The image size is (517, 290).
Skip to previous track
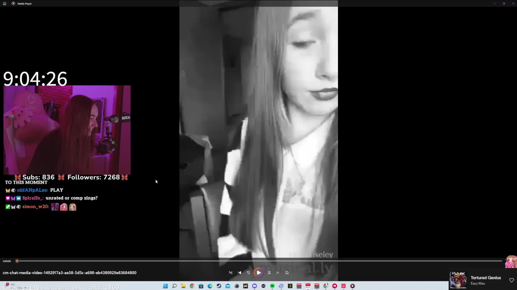point(240,273)
